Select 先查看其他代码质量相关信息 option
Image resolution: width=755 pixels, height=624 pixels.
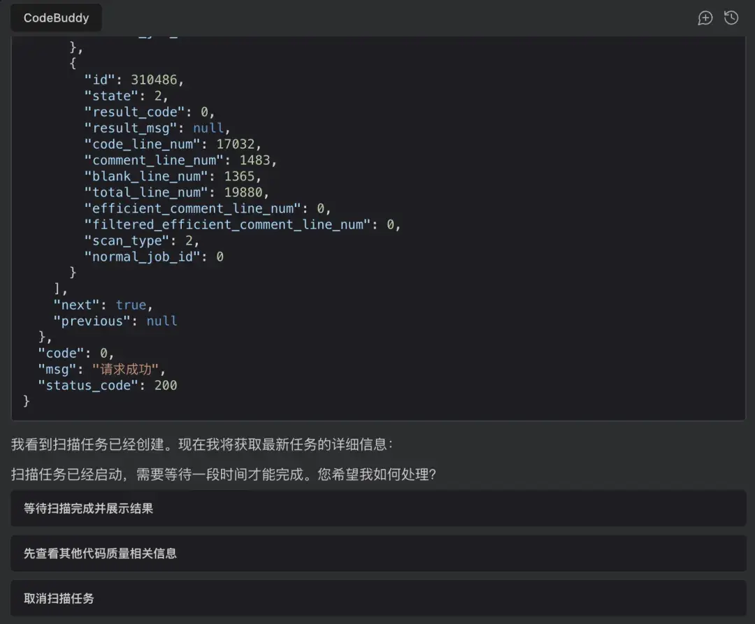377,553
